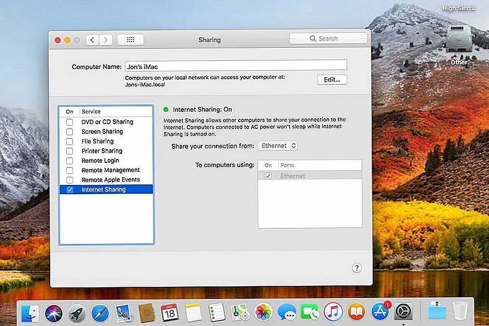
Task: Enable Remote Login checkbox
Action: pos(70,161)
